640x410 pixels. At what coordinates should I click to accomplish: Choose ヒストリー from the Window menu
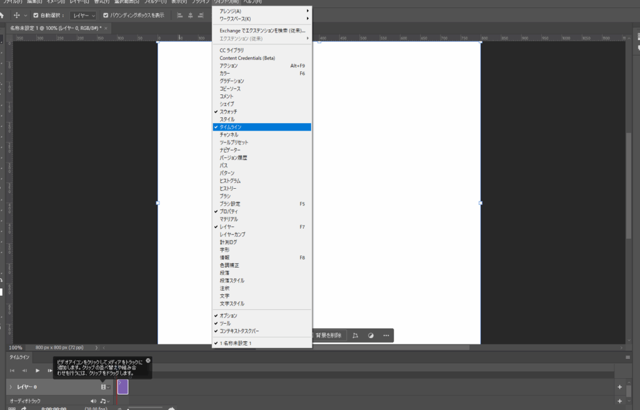(228, 188)
